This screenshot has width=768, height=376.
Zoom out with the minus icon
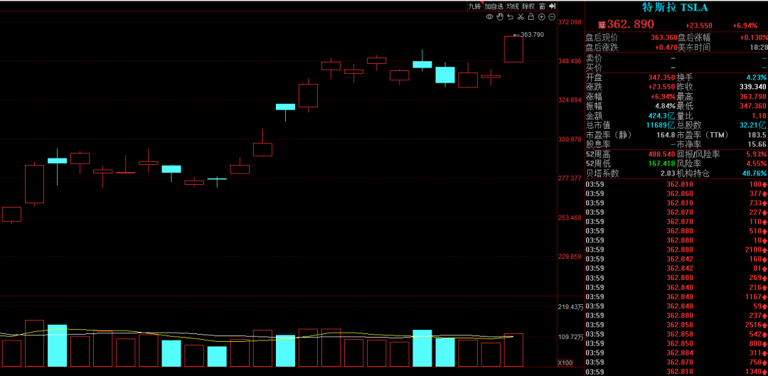point(552,16)
